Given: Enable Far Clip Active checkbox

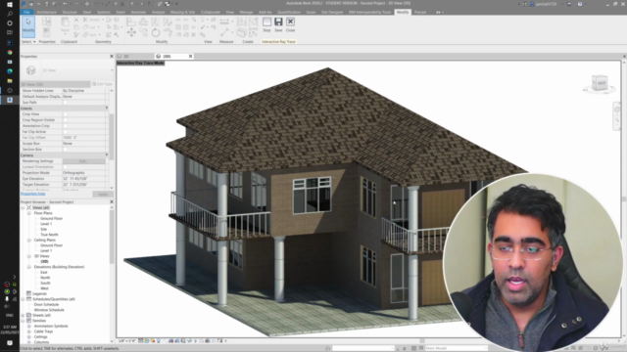Looking at the screenshot, I should [66, 132].
